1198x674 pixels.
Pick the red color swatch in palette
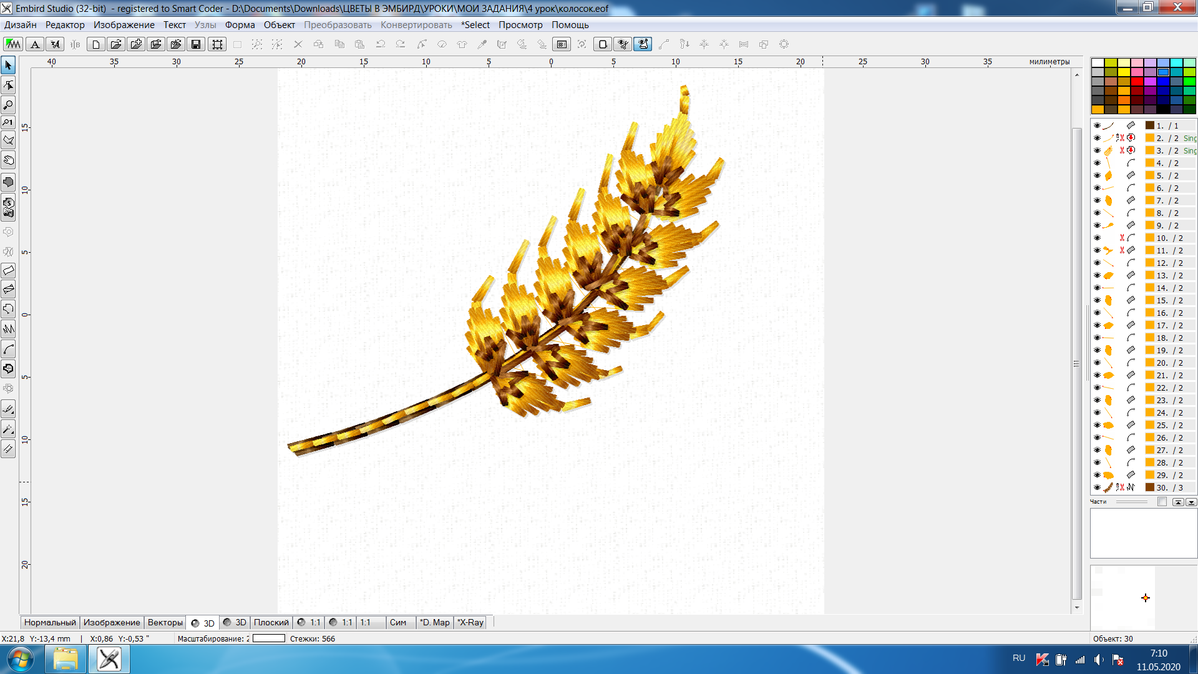[1137, 81]
